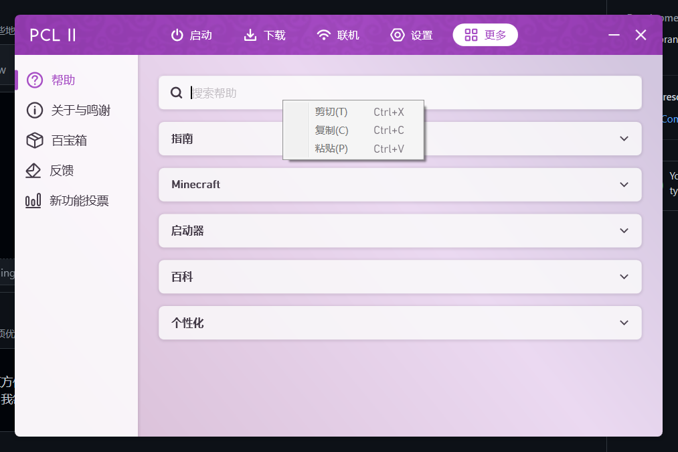The width and height of the screenshot is (678, 452).
Task: Open the 个性化 section
Action: point(400,323)
